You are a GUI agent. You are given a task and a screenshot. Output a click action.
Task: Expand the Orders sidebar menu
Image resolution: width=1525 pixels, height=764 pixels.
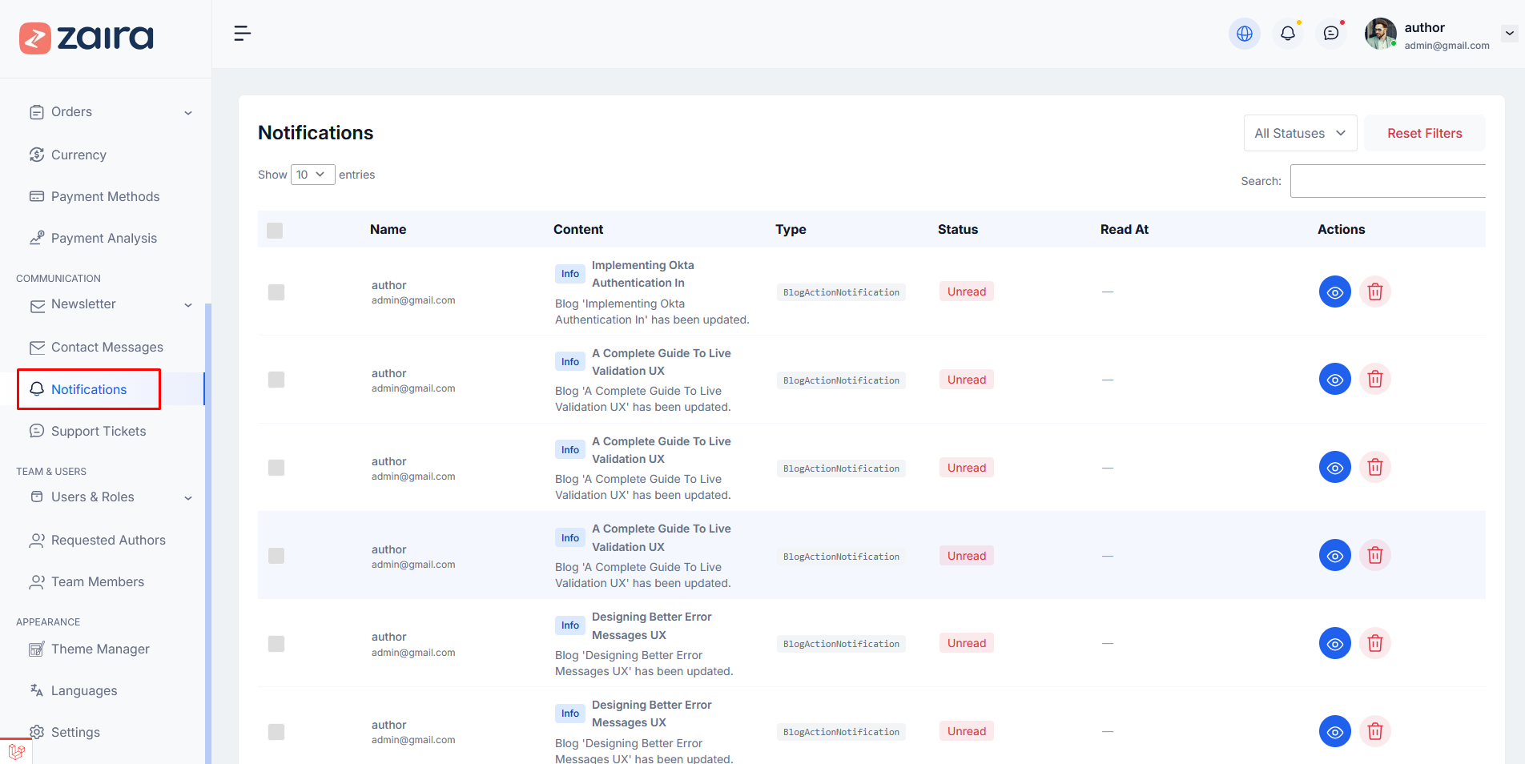click(110, 112)
